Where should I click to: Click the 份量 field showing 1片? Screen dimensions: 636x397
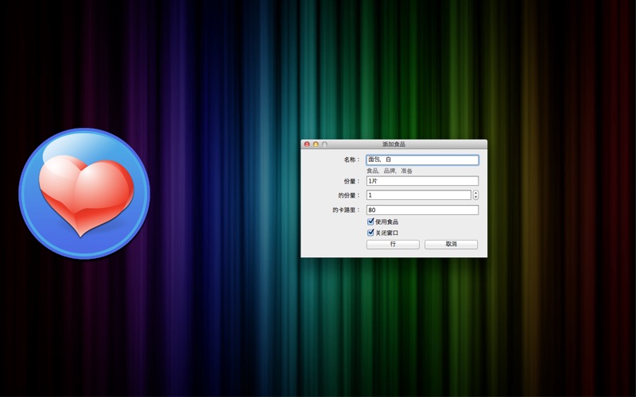tap(422, 181)
